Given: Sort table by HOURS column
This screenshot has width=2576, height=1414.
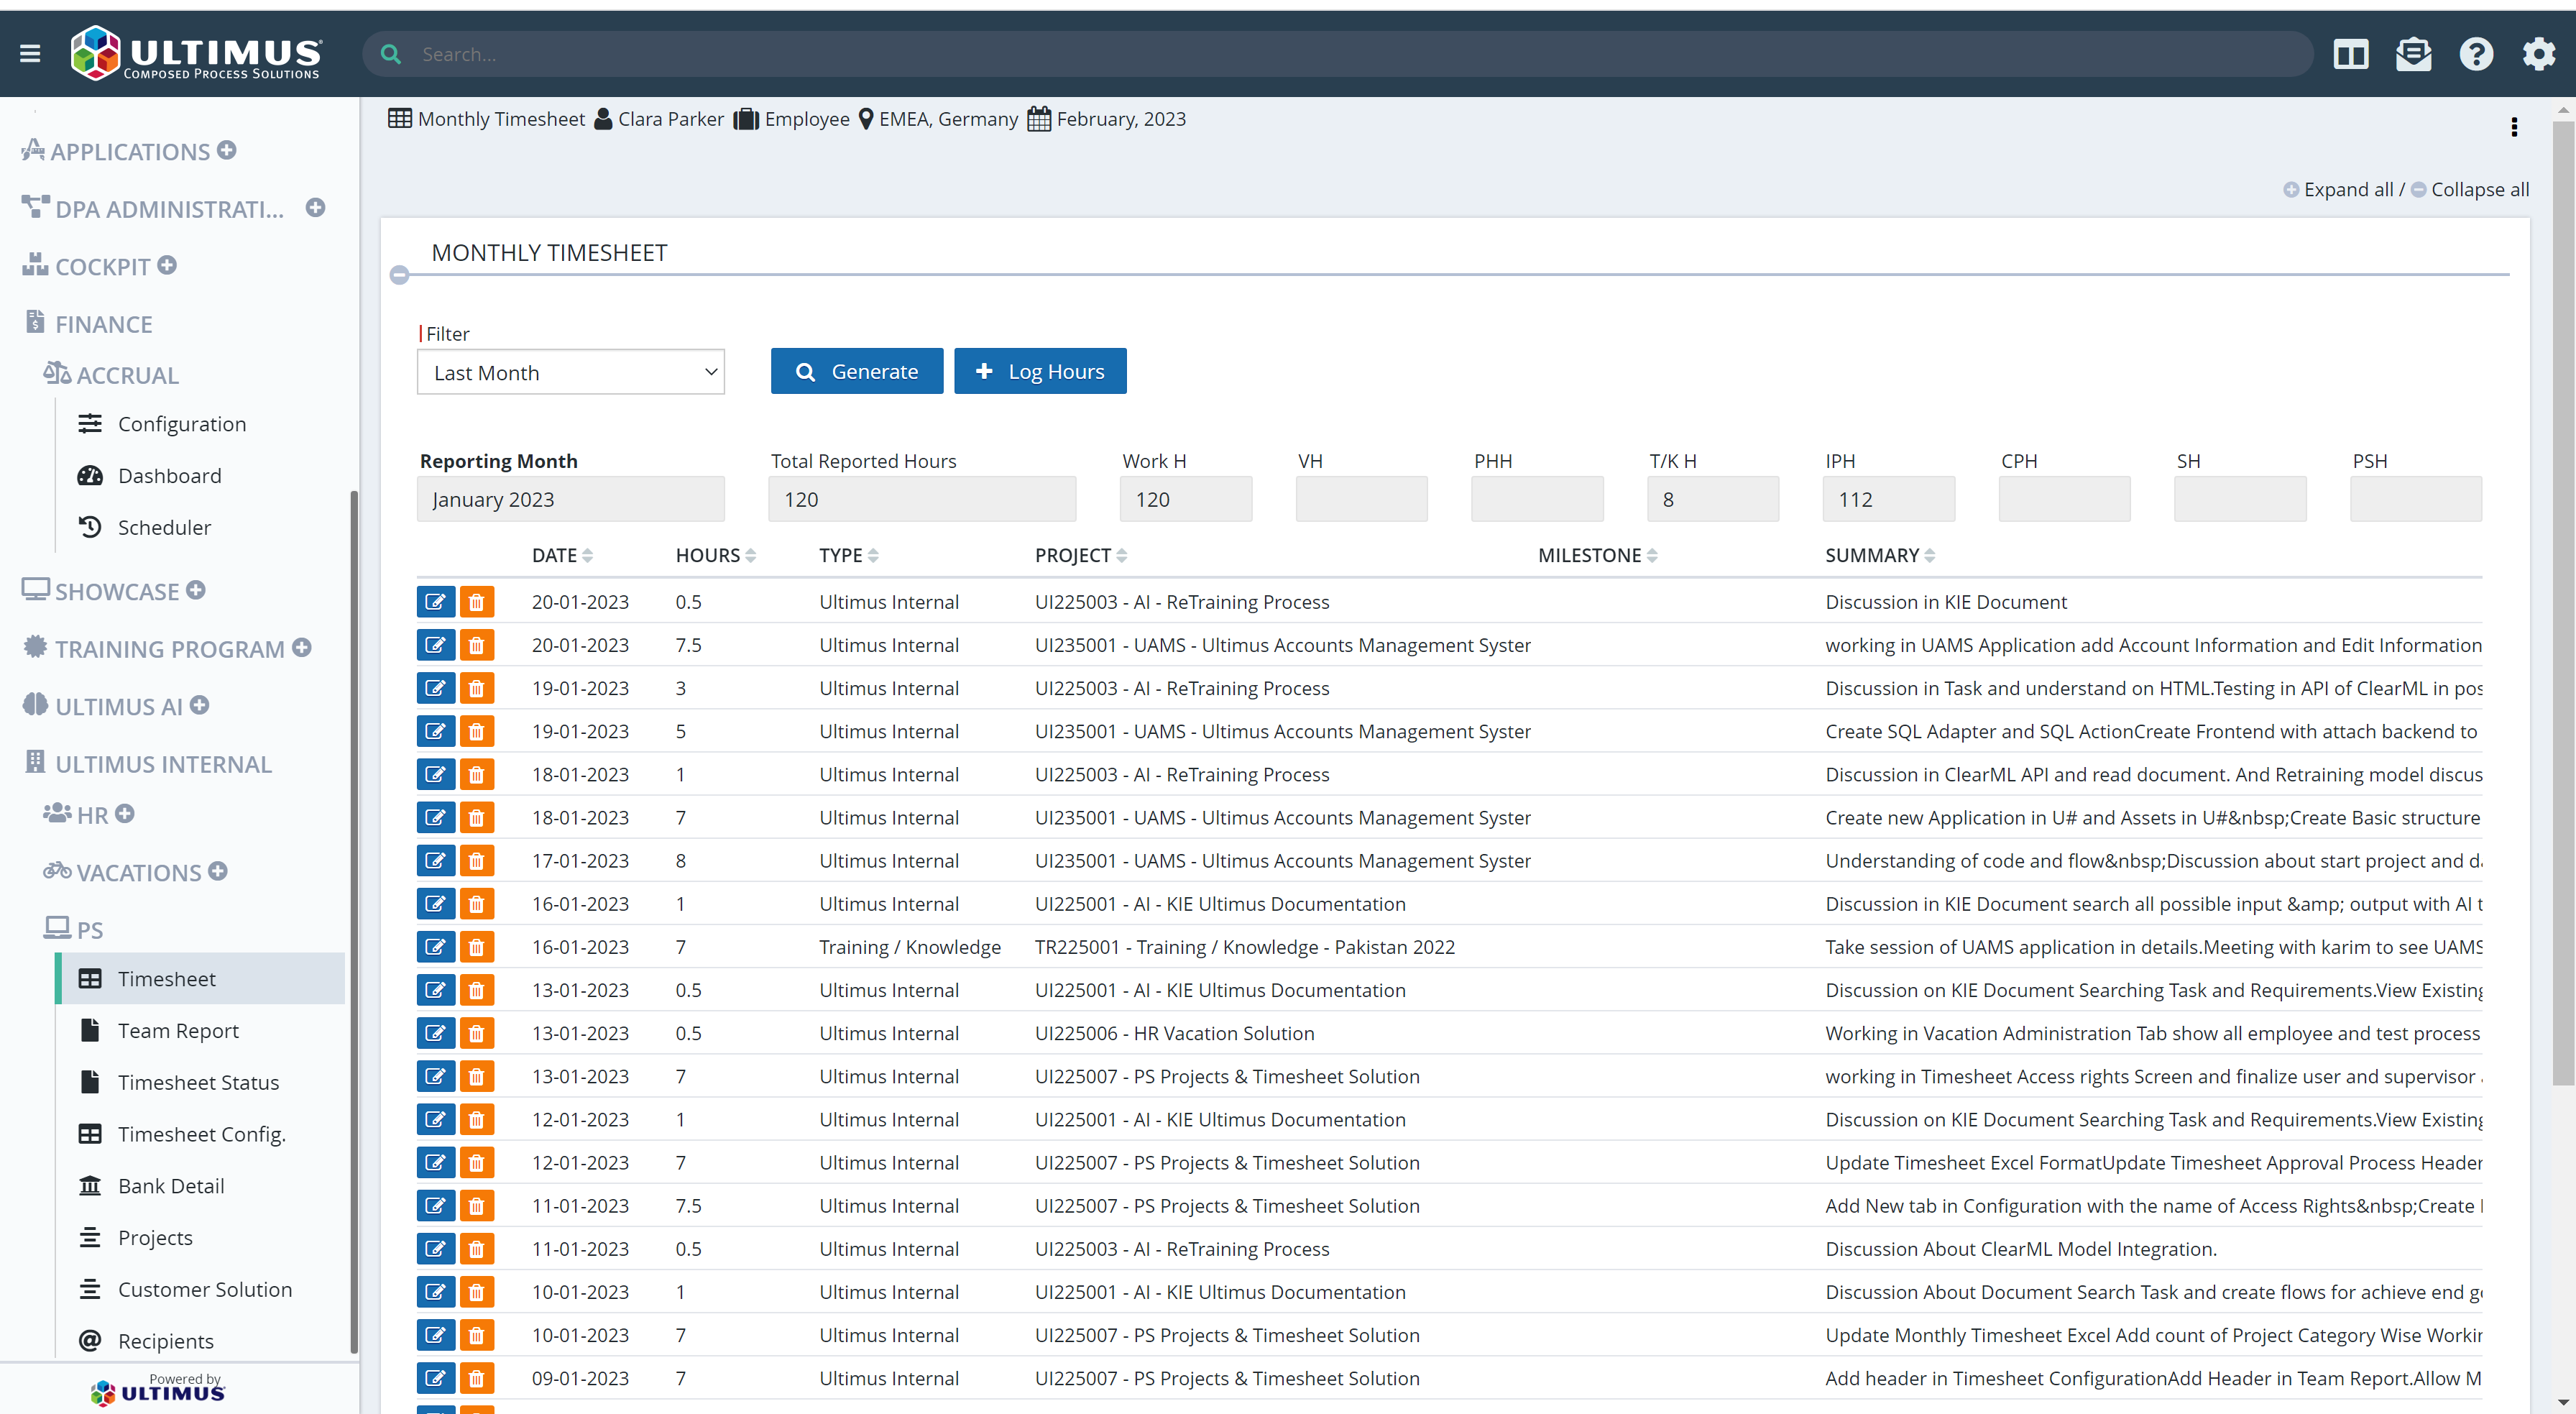Looking at the screenshot, I should pyautogui.click(x=715, y=555).
